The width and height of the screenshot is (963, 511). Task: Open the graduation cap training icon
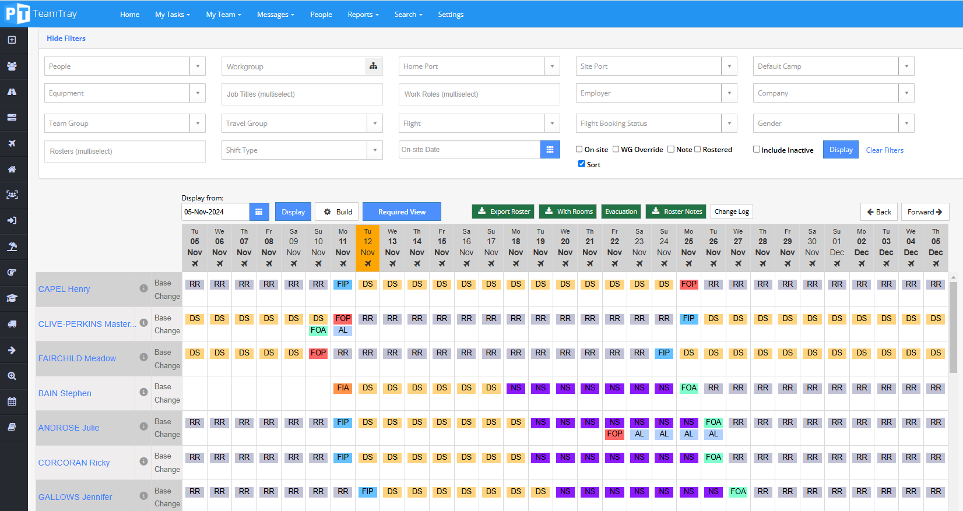tap(12, 298)
